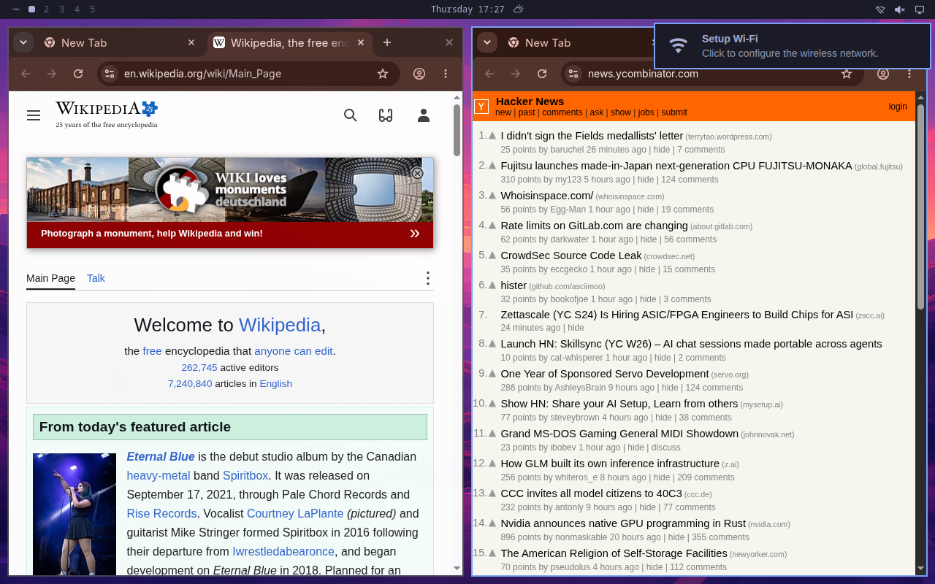Viewport: 935px width, 584px height.
Task: Hide the Grand MS-DOS Gaming MIDI story
Action: (636, 447)
